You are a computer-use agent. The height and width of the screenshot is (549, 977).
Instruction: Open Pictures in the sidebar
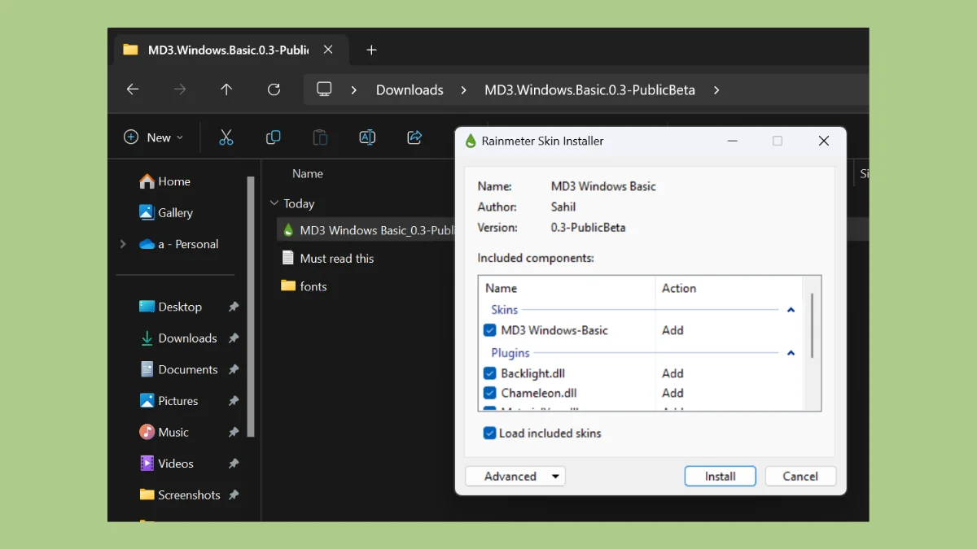click(169, 401)
